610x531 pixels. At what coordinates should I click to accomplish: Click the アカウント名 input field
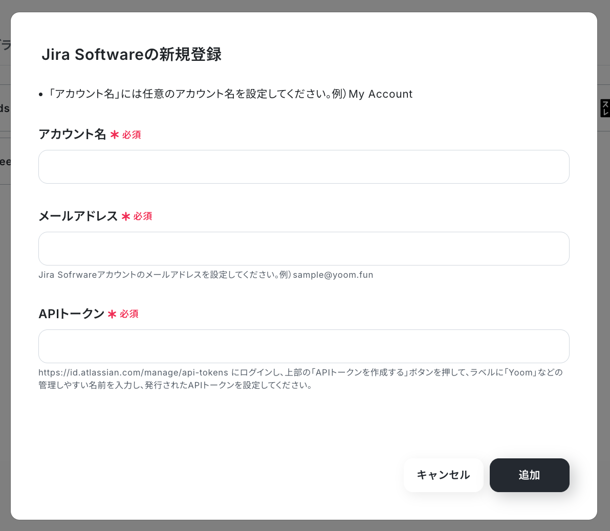(x=304, y=167)
